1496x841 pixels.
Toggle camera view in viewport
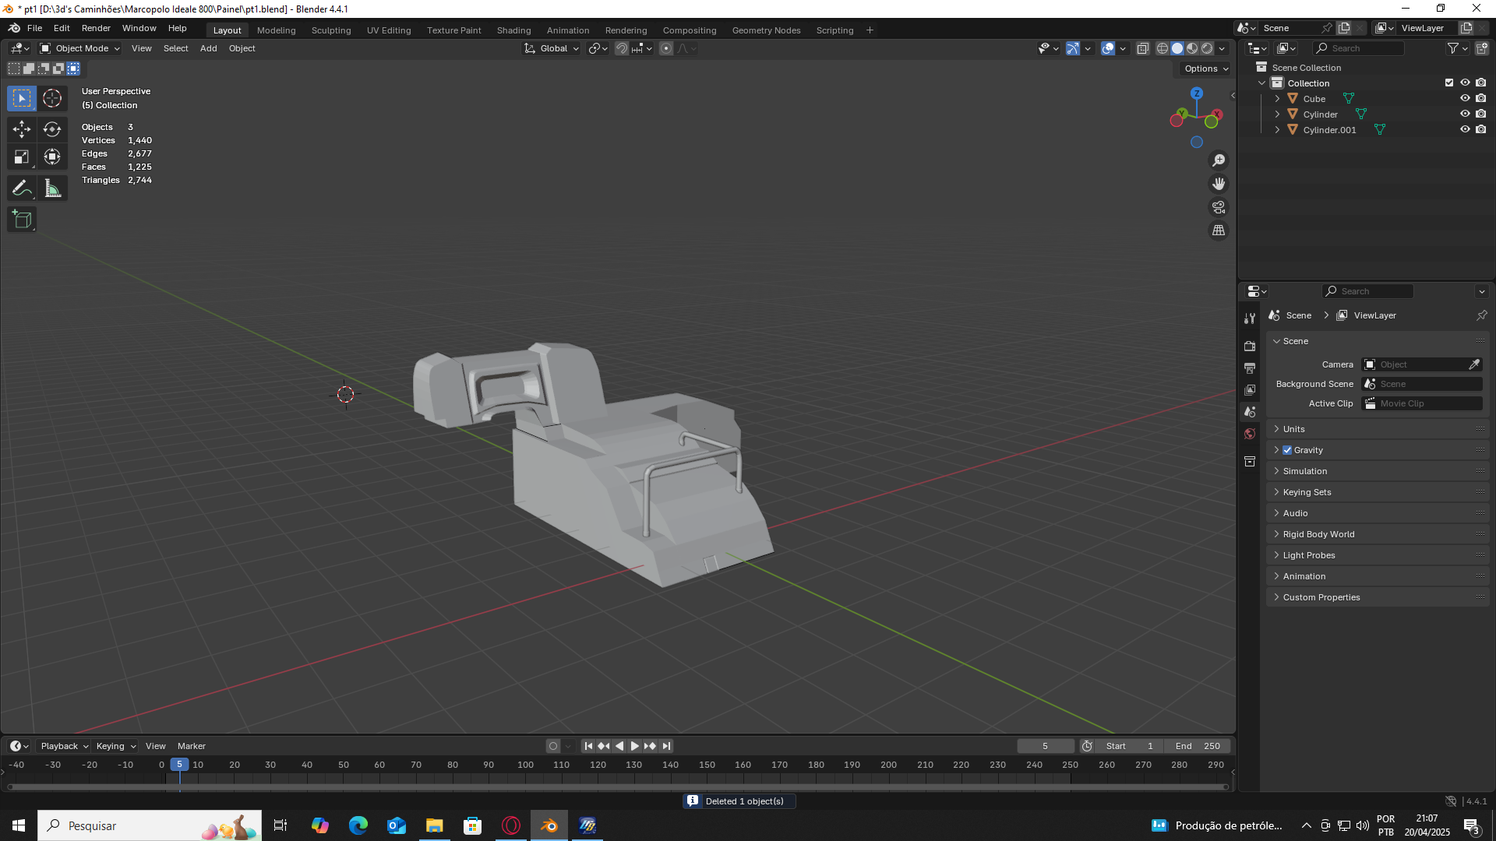pyautogui.click(x=1219, y=207)
